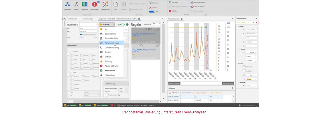Open the Verknüpfung UND dropdown

(x=156, y=24)
